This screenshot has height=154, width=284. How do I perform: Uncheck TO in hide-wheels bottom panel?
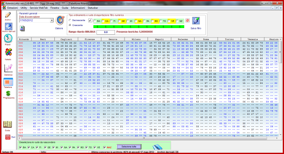87,147
